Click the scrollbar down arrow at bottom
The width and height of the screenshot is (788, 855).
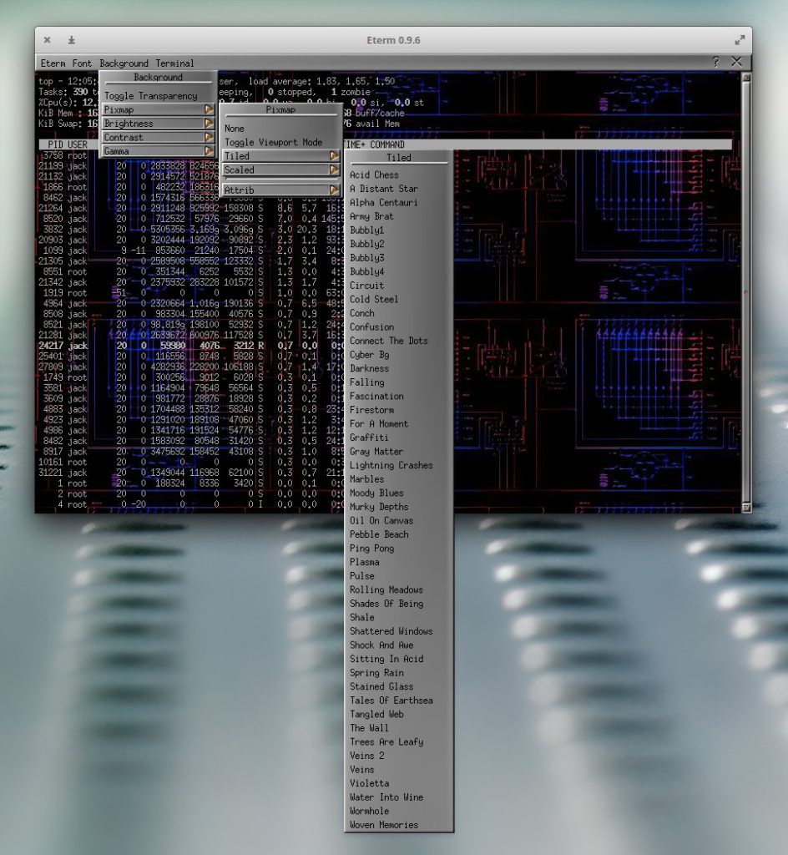[x=746, y=507]
